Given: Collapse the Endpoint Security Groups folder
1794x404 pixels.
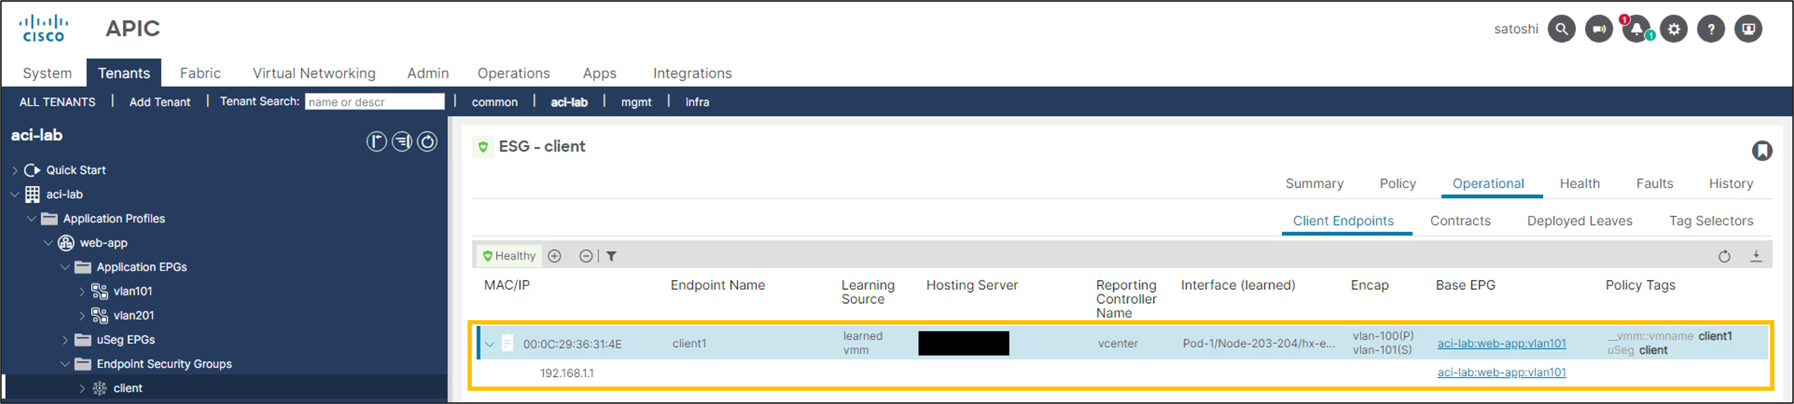Looking at the screenshot, I should pyautogui.click(x=65, y=364).
